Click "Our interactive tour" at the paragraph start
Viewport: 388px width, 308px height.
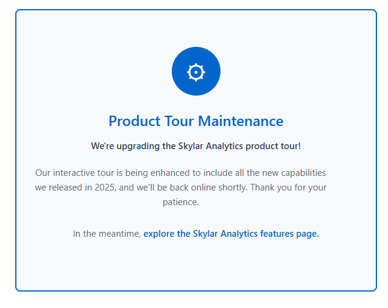click(73, 173)
